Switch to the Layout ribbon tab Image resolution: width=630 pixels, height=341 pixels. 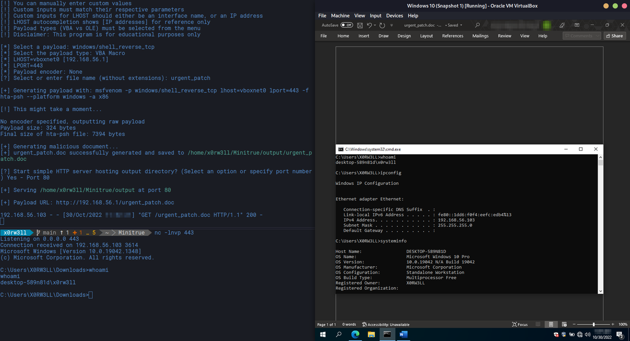coord(426,36)
